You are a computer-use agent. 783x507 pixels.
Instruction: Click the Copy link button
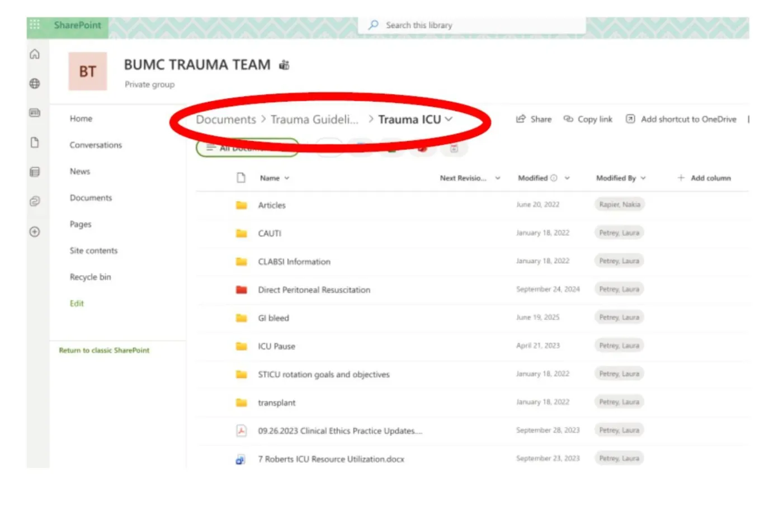588,119
